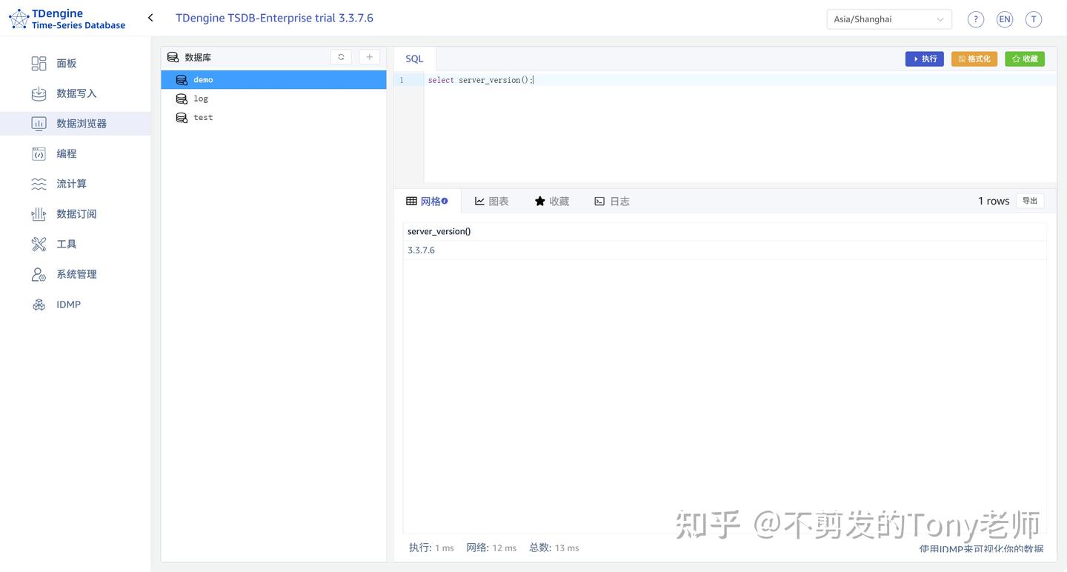Open the Asia/Shanghai timezone dropdown
This screenshot has height=572, width=1067.
point(889,19)
